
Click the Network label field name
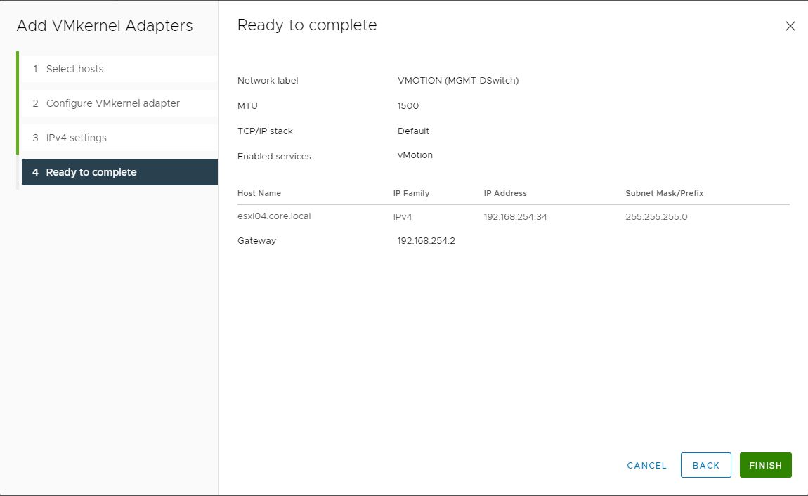point(268,80)
